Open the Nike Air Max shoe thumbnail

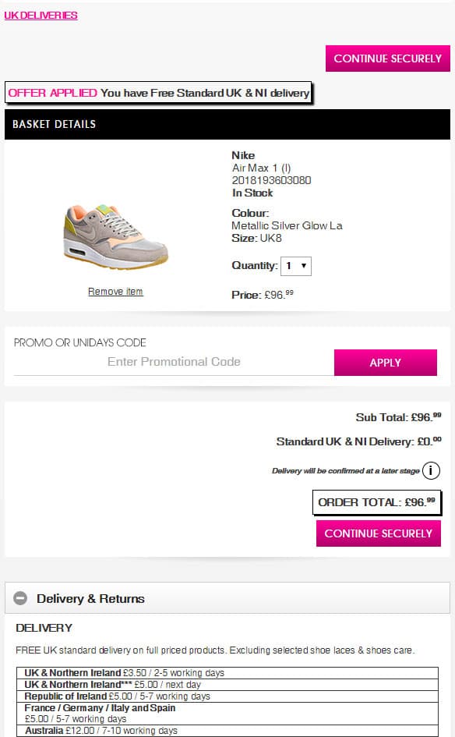click(115, 236)
